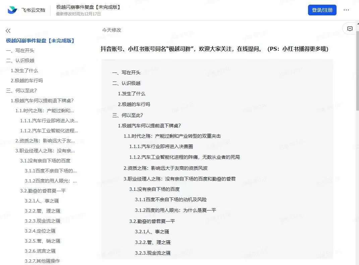359x265 pixels.
Task: Jump to 3.2.勤奋的昏君夏一平 in contents
Action: pyautogui.click(x=152, y=221)
